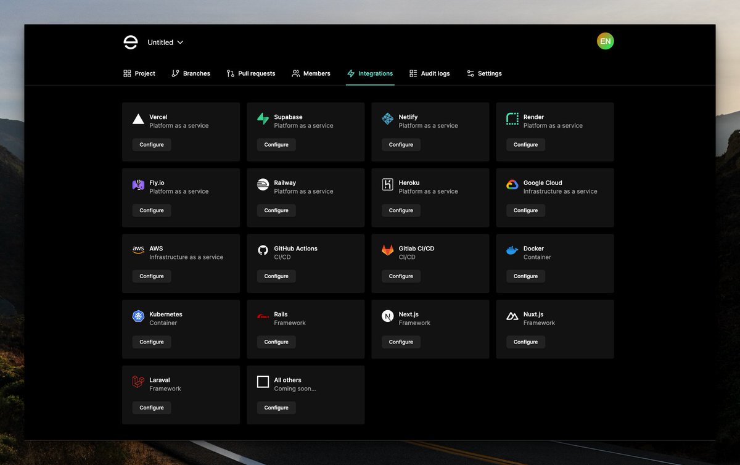Click the Railway logo icon
This screenshot has width=740, height=465.
pyautogui.click(x=263, y=184)
